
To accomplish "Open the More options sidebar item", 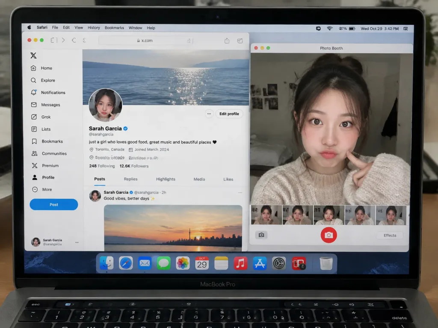I will 41,189.
